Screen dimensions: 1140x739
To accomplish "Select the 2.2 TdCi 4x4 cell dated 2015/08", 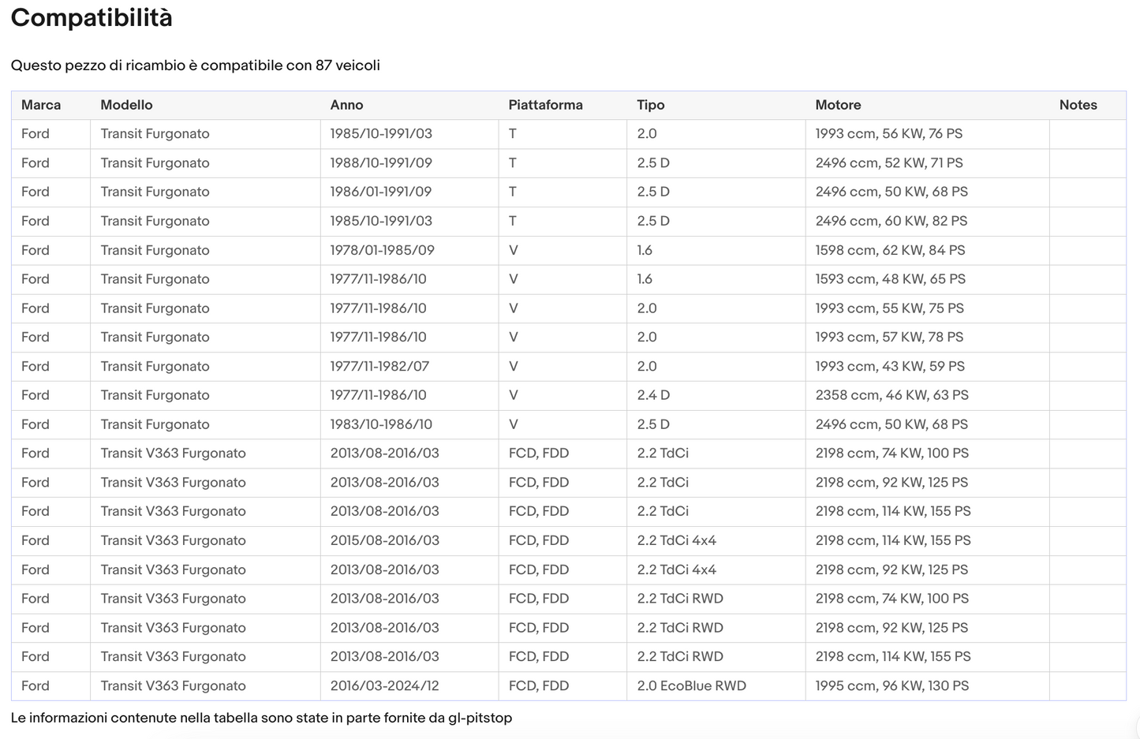I will coord(716,540).
